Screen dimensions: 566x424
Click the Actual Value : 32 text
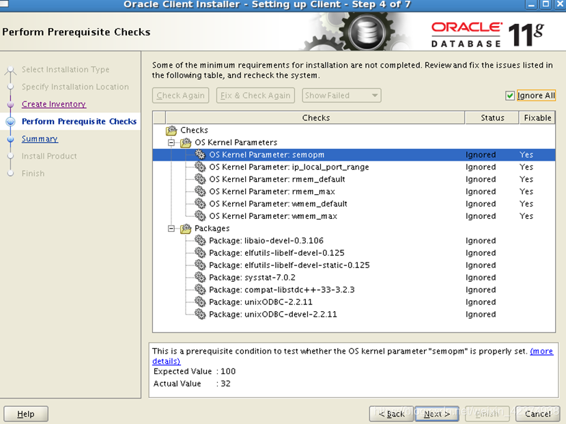tap(192, 384)
